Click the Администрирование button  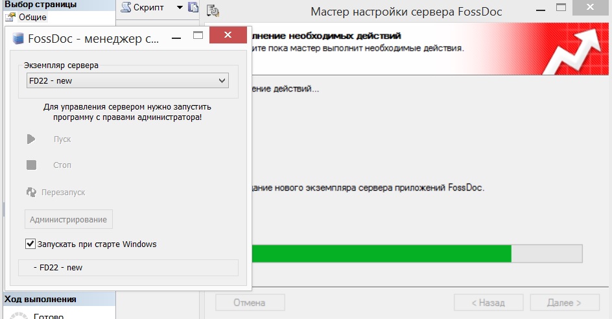(x=69, y=219)
